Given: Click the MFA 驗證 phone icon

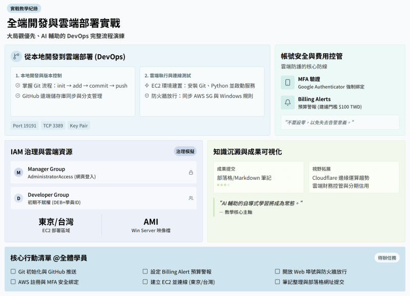Looking at the screenshot, I should [288, 82].
